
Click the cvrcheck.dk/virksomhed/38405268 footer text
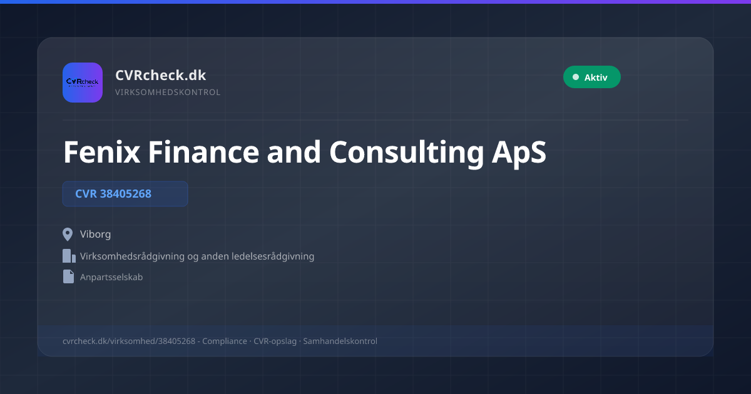pos(129,341)
